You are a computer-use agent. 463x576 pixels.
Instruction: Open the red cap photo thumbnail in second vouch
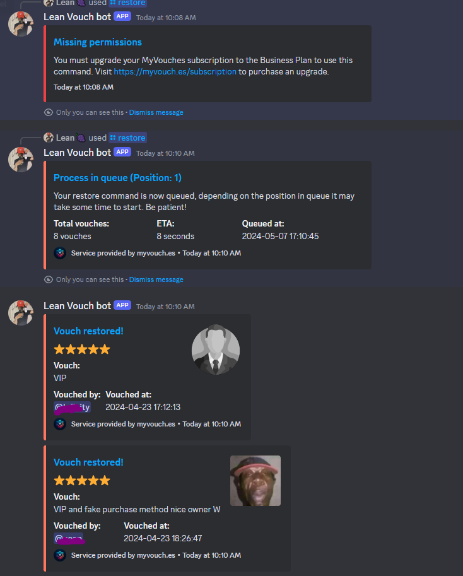coord(255,481)
